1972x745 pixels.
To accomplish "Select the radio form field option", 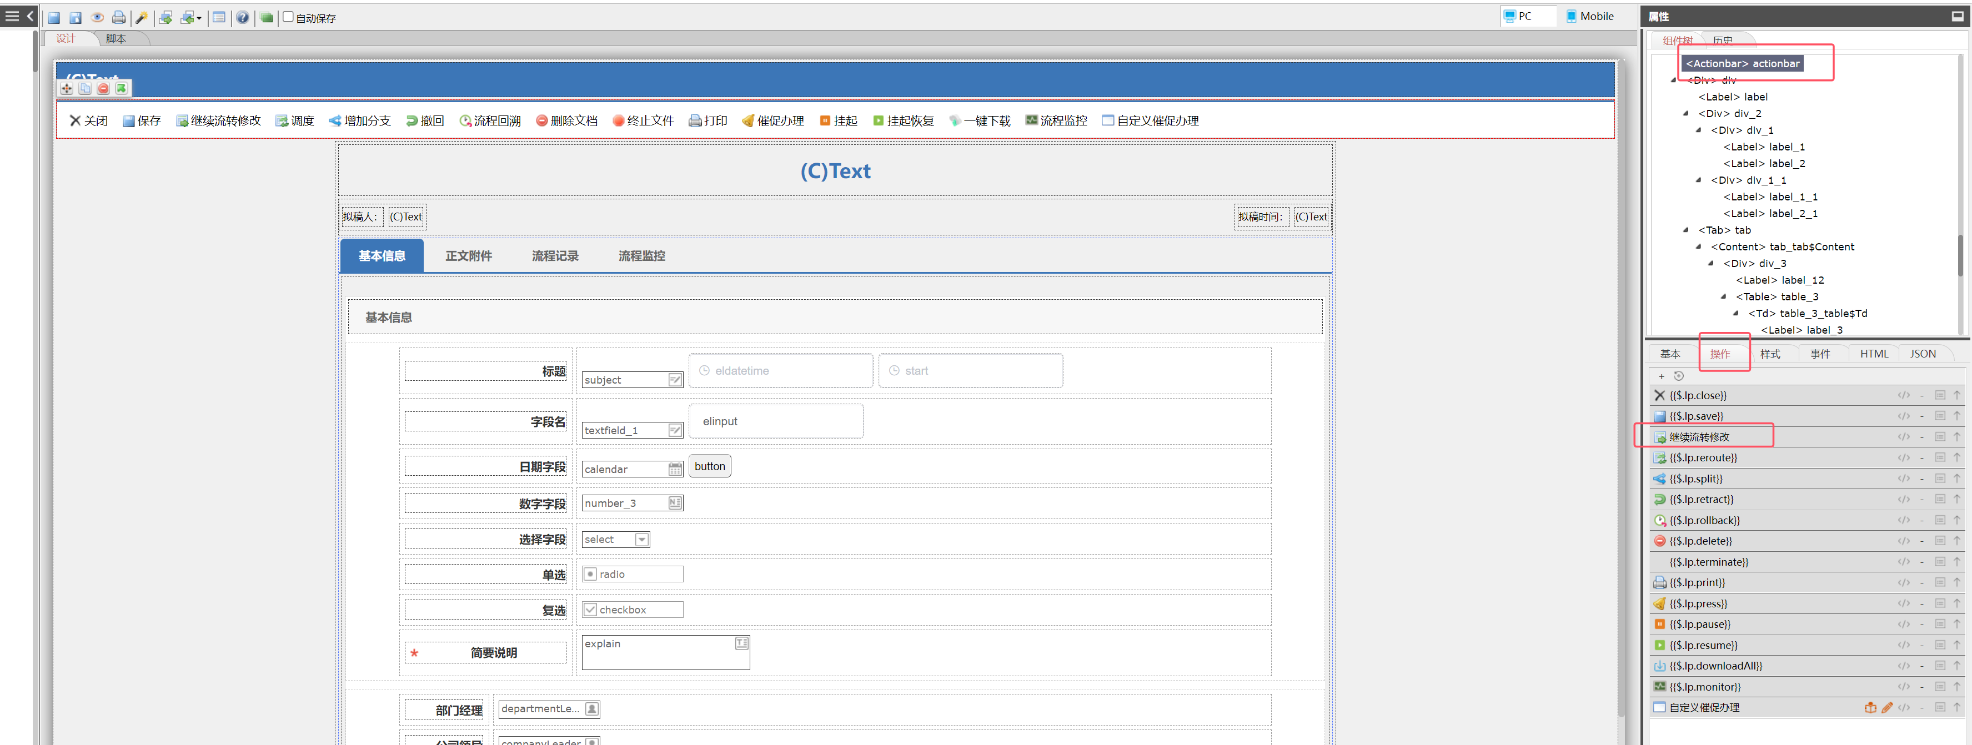I will [590, 575].
